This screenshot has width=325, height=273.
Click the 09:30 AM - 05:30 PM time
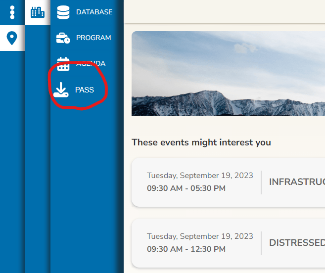coord(186,188)
